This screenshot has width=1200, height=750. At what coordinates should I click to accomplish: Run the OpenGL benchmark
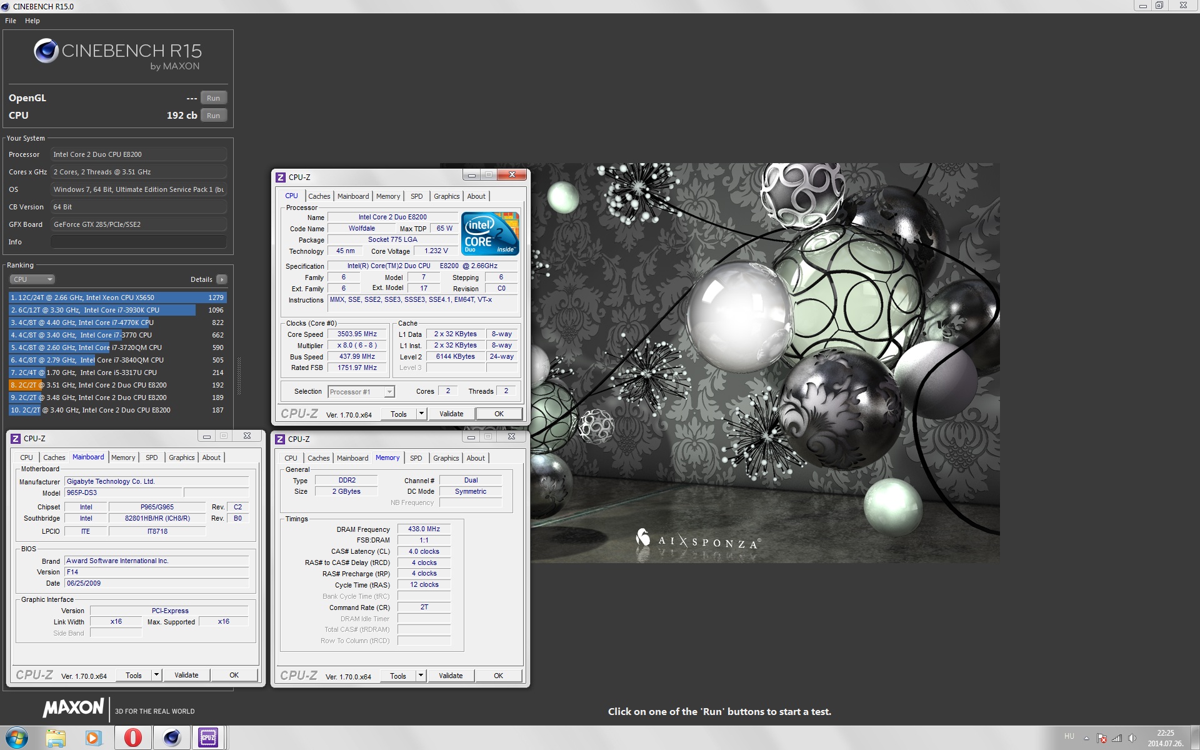point(213,98)
